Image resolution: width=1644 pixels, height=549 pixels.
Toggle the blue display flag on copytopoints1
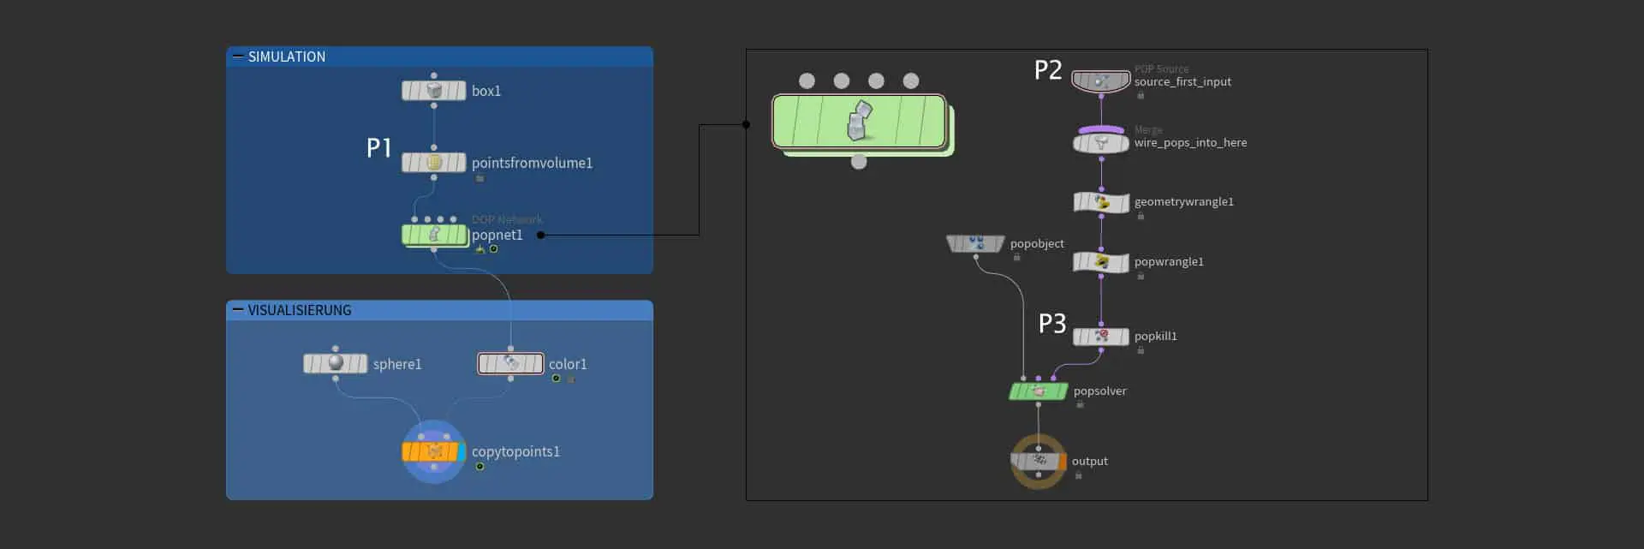coord(462,451)
